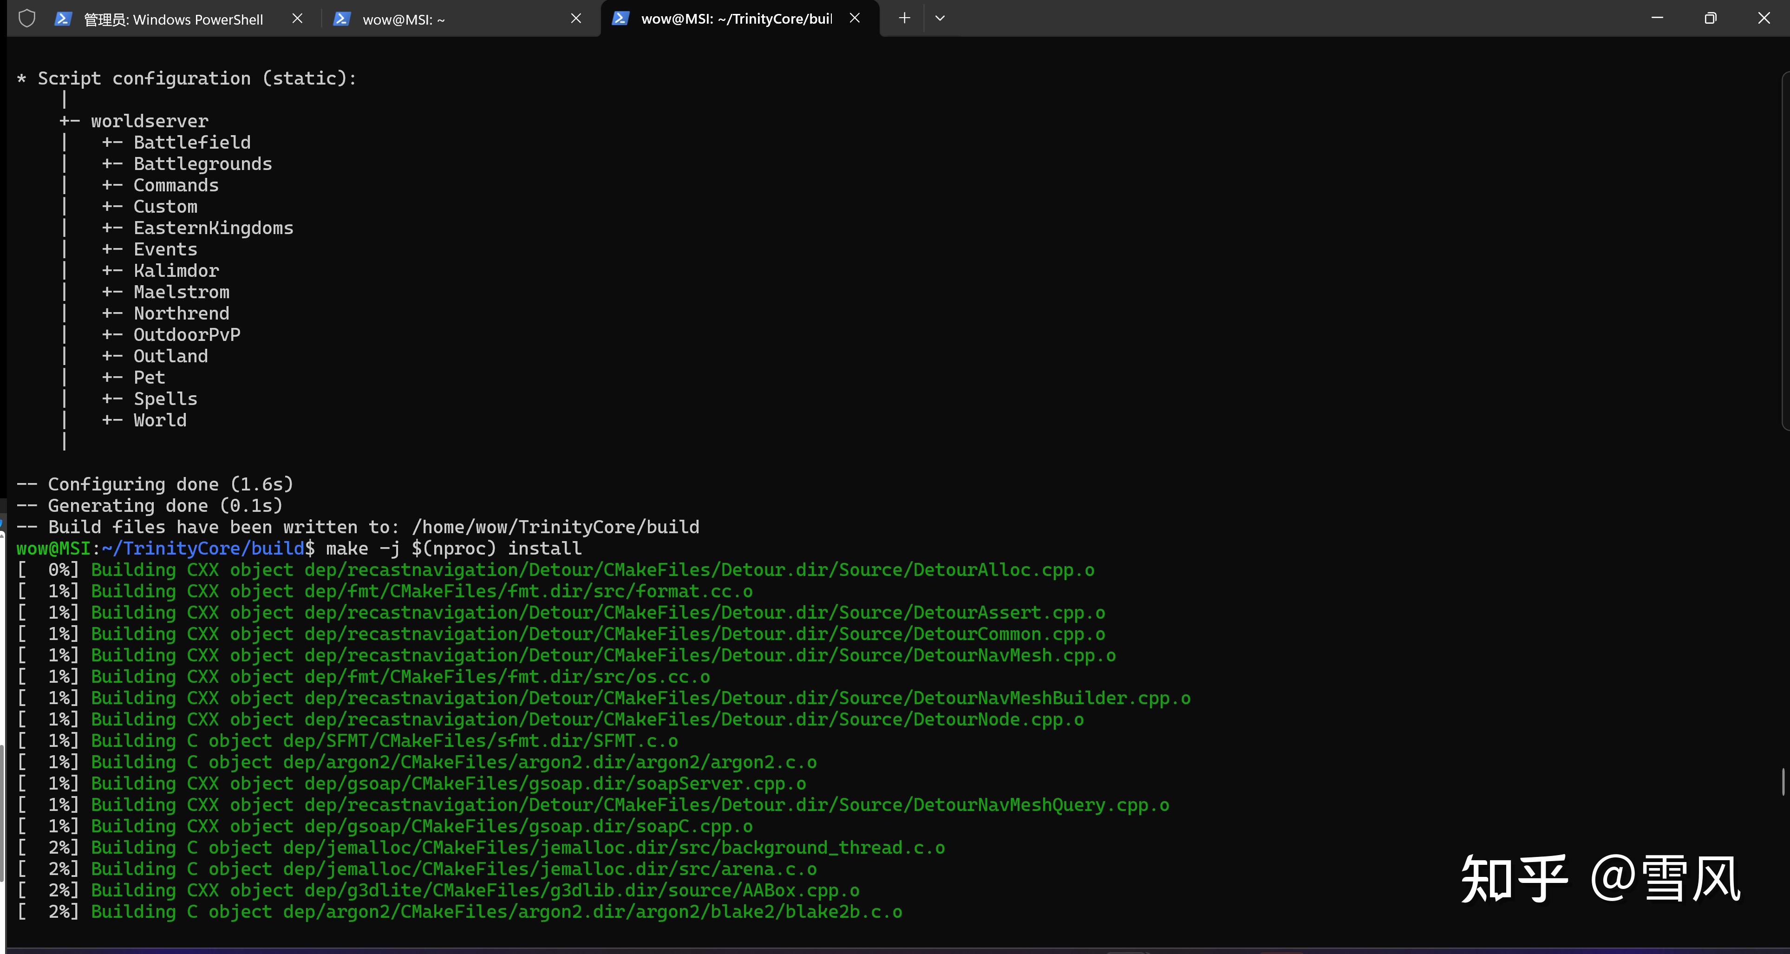Click the 'Custom' entry

click(165, 207)
